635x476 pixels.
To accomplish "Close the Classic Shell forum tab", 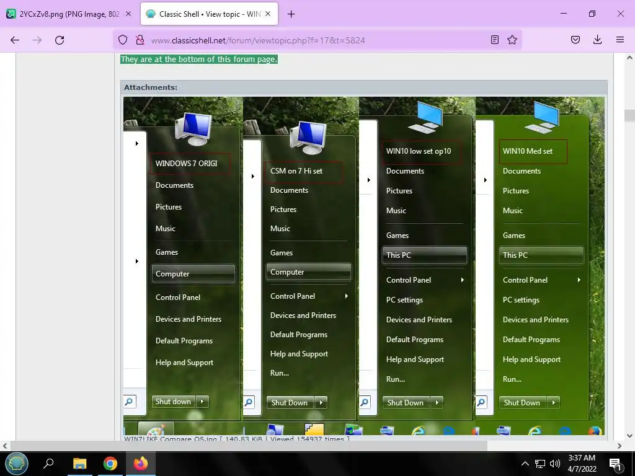I will point(268,14).
